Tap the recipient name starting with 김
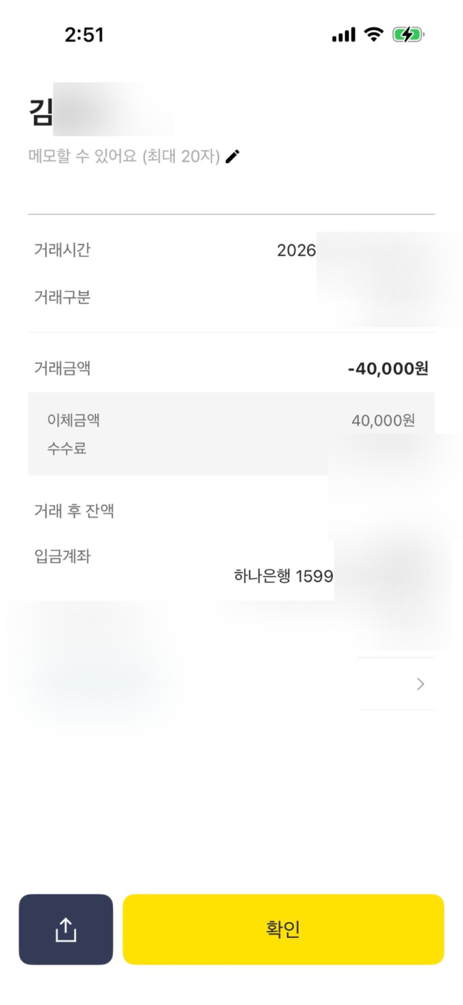Viewport: 463px width, 1005px height. coord(42,112)
